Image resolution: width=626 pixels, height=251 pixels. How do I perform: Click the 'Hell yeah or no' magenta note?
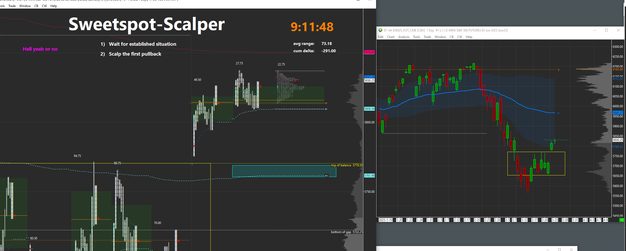click(x=40, y=49)
